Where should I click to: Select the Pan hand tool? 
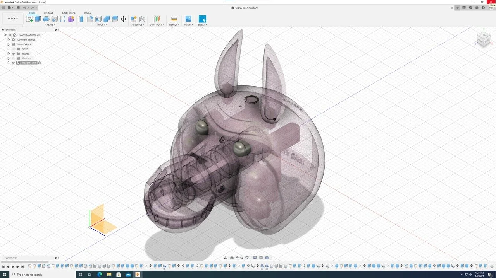237,258
